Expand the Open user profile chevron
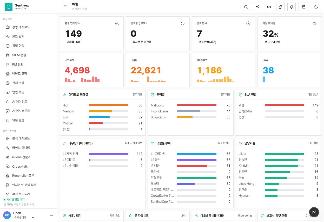324x222 pixels. pos(33,217)
